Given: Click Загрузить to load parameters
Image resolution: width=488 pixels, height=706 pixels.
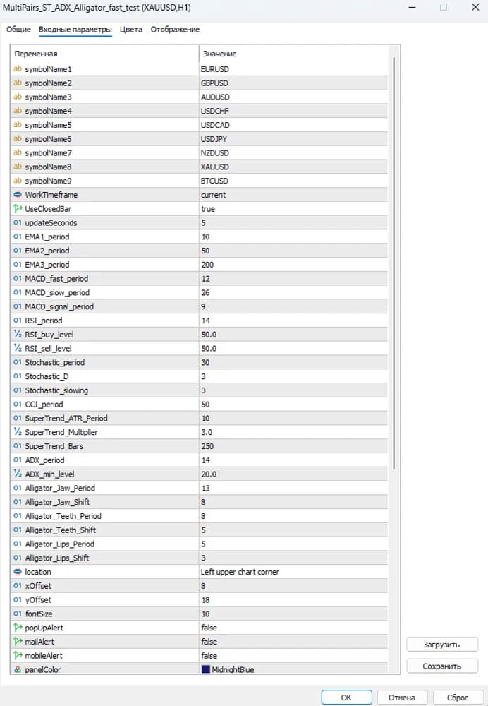Looking at the screenshot, I should pos(441,645).
